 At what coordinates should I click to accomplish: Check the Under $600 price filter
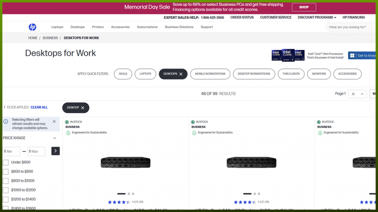pos(6,163)
